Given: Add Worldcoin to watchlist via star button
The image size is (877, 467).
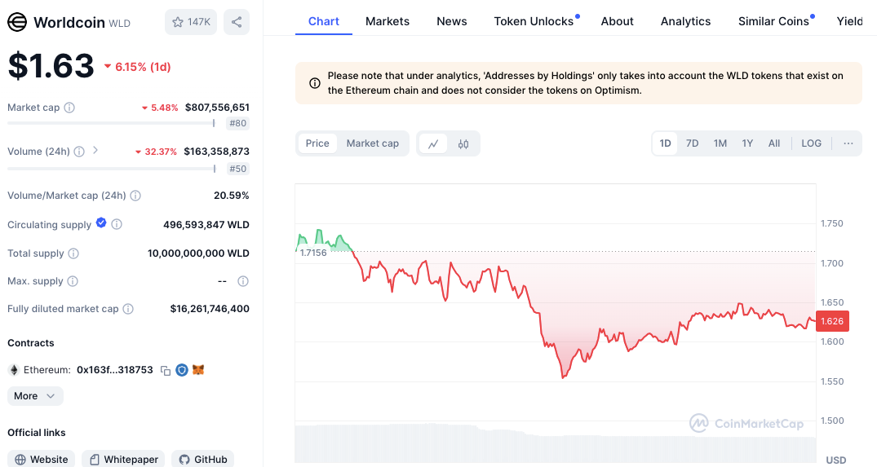Looking at the screenshot, I should click(191, 22).
